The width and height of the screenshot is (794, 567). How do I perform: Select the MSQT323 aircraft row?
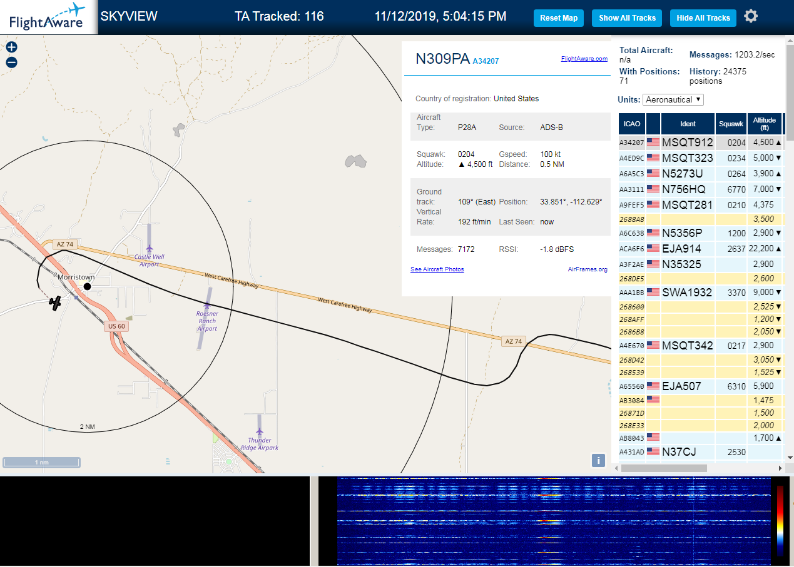point(701,158)
